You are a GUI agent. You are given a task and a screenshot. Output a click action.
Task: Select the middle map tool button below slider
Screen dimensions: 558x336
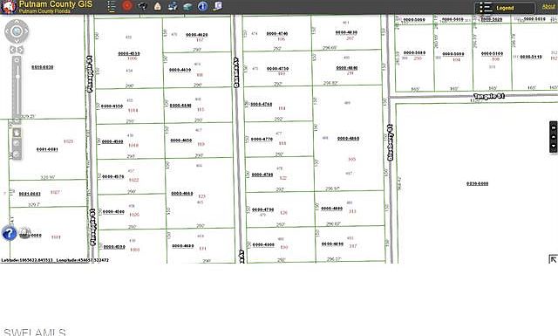click(17, 143)
